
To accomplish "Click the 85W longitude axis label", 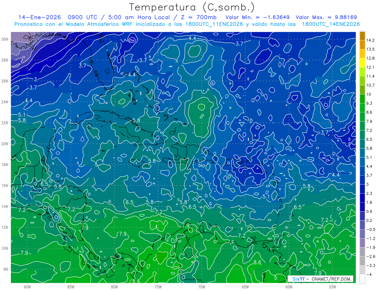I will [71, 287].
